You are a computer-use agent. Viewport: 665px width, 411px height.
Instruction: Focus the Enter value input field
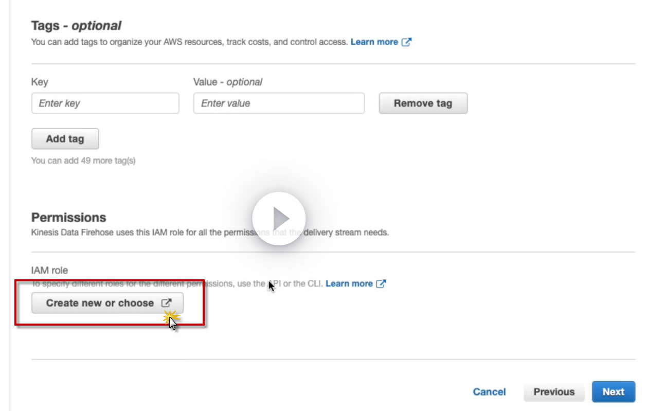point(279,103)
